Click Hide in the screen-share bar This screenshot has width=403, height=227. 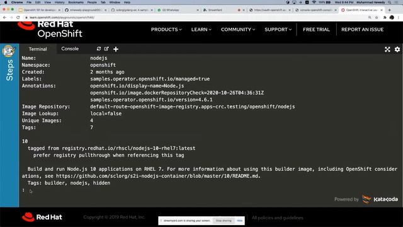[x=239, y=221]
